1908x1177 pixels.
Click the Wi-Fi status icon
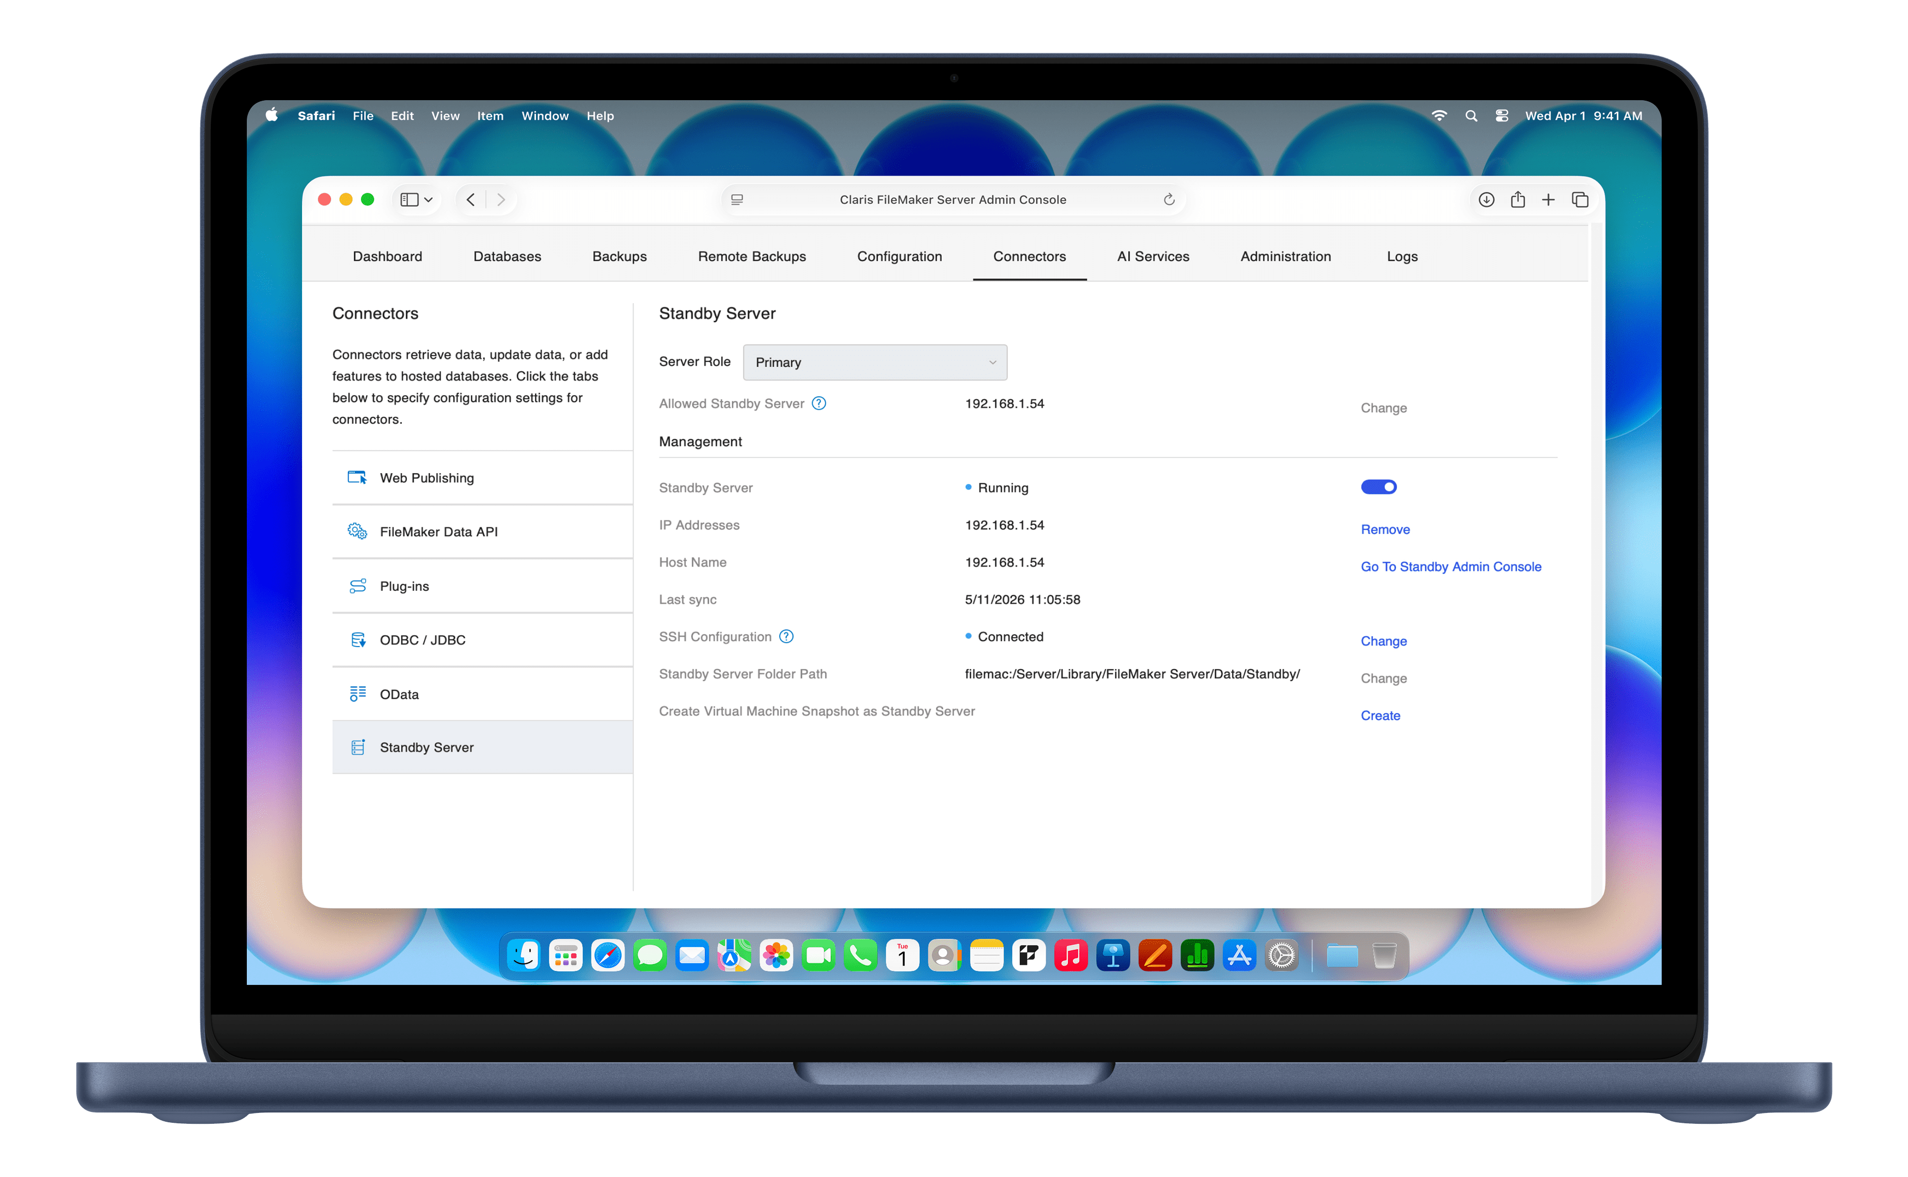(1439, 115)
